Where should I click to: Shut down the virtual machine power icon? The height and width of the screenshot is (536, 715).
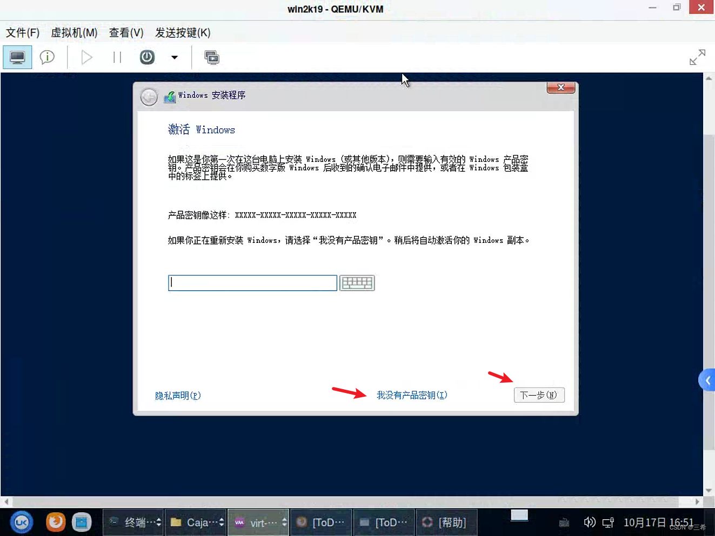click(x=147, y=57)
